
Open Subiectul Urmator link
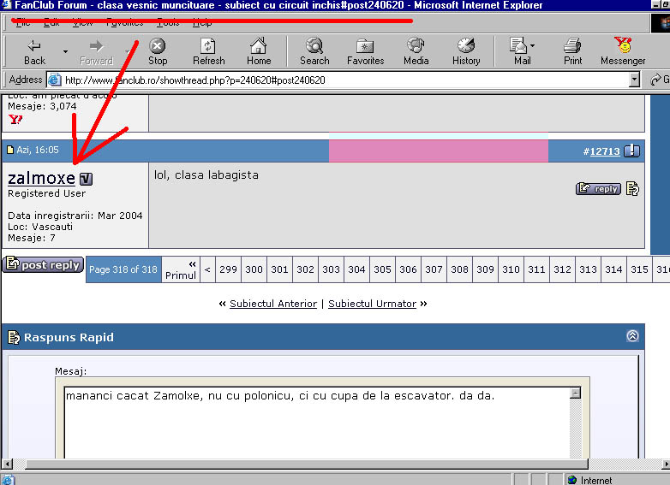tap(372, 304)
